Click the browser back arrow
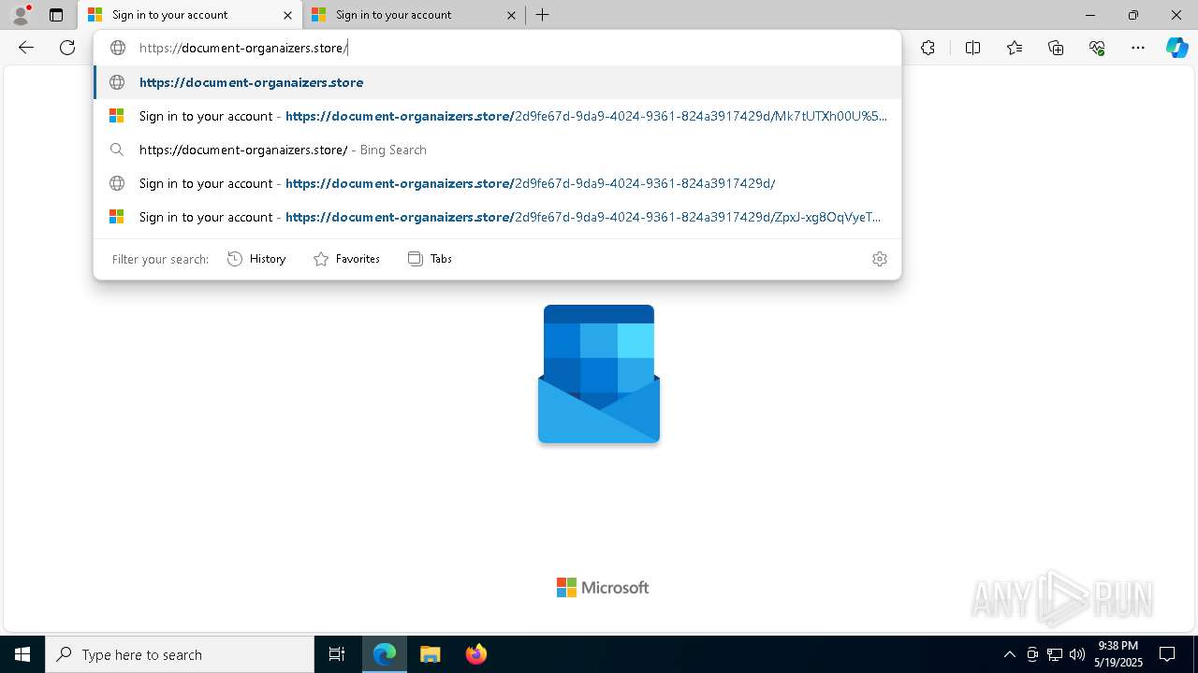 point(26,48)
